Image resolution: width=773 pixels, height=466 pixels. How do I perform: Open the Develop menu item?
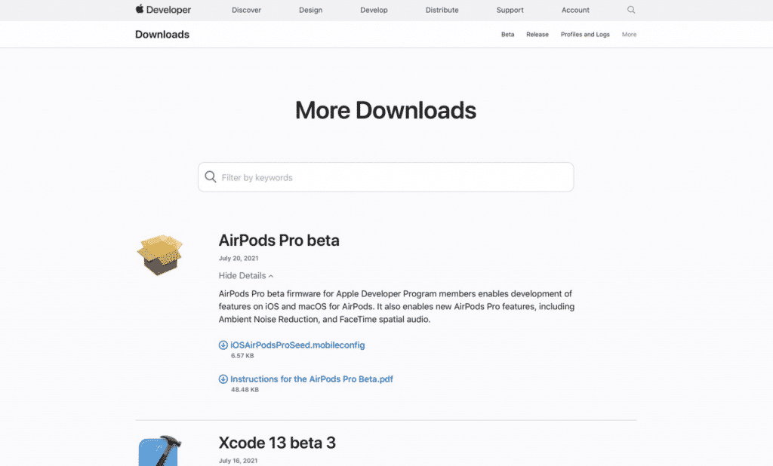374,10
